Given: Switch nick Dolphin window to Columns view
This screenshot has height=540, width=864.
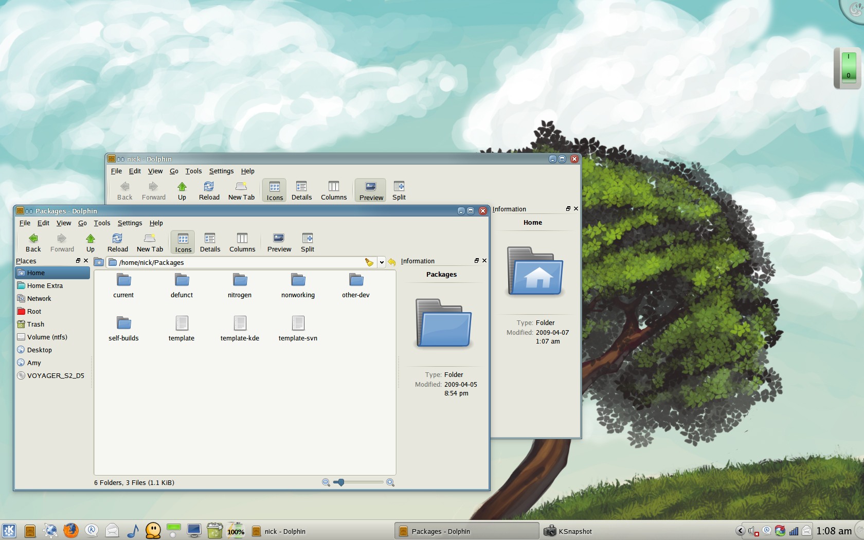Looking at the screenshot, I should [x=334, y=191].
